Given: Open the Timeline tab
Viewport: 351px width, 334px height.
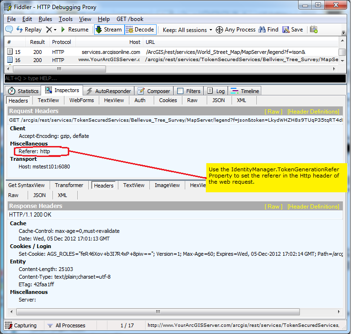Looking at the screenshot, I should 245,91.
